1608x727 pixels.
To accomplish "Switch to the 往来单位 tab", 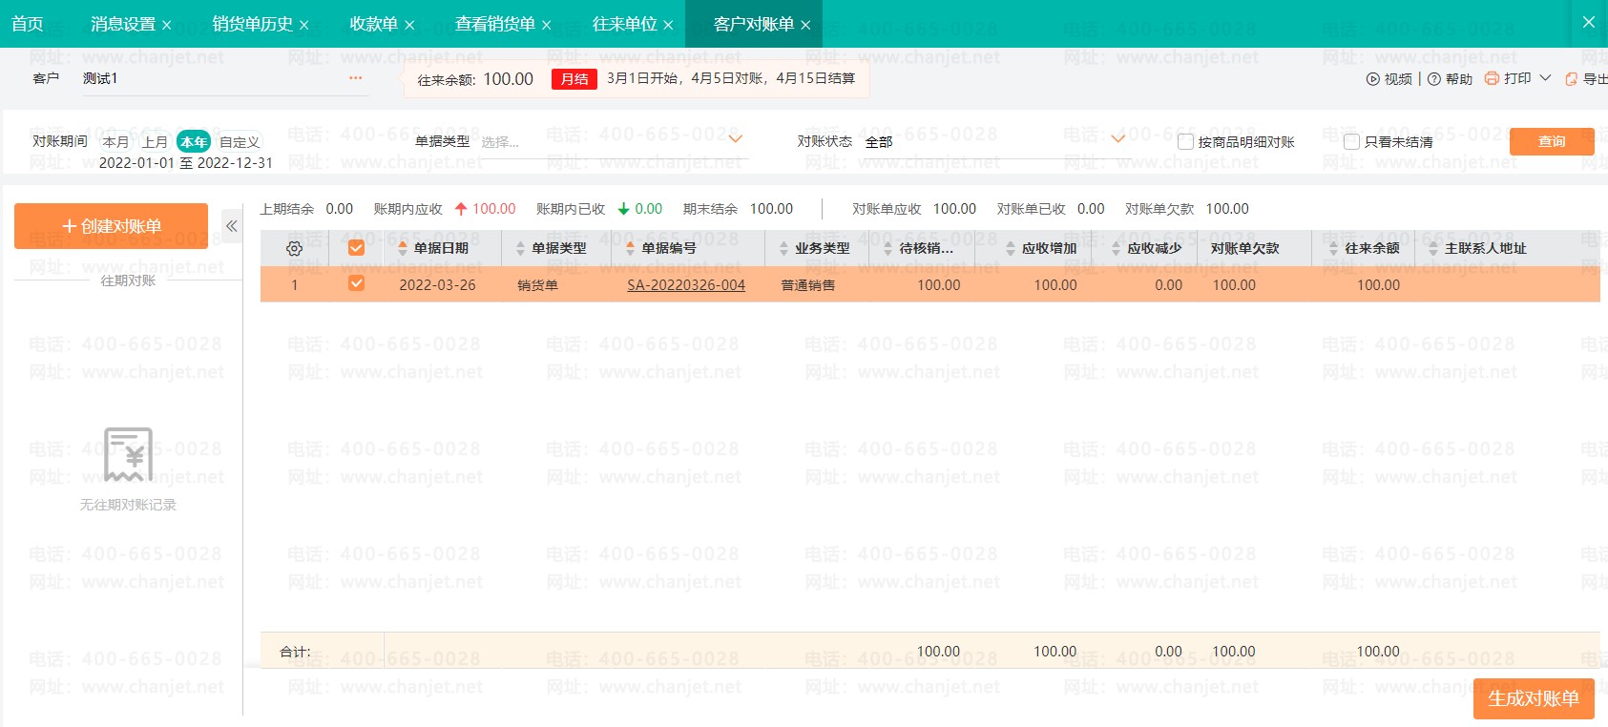I will click(x=624, y=24).
